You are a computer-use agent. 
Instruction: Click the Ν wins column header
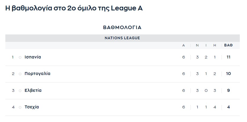coord(197,45)
